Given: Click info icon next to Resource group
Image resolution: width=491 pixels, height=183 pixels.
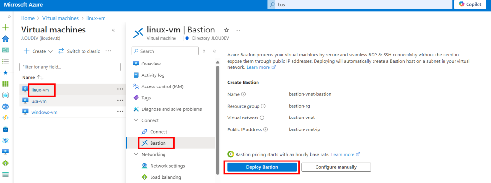Looking at the screenshot, I should 263,106.
